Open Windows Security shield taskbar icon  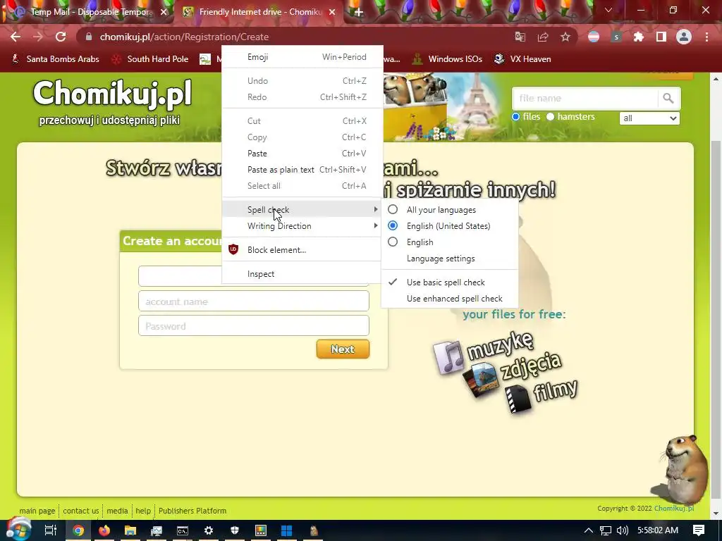tap(234, 530)
